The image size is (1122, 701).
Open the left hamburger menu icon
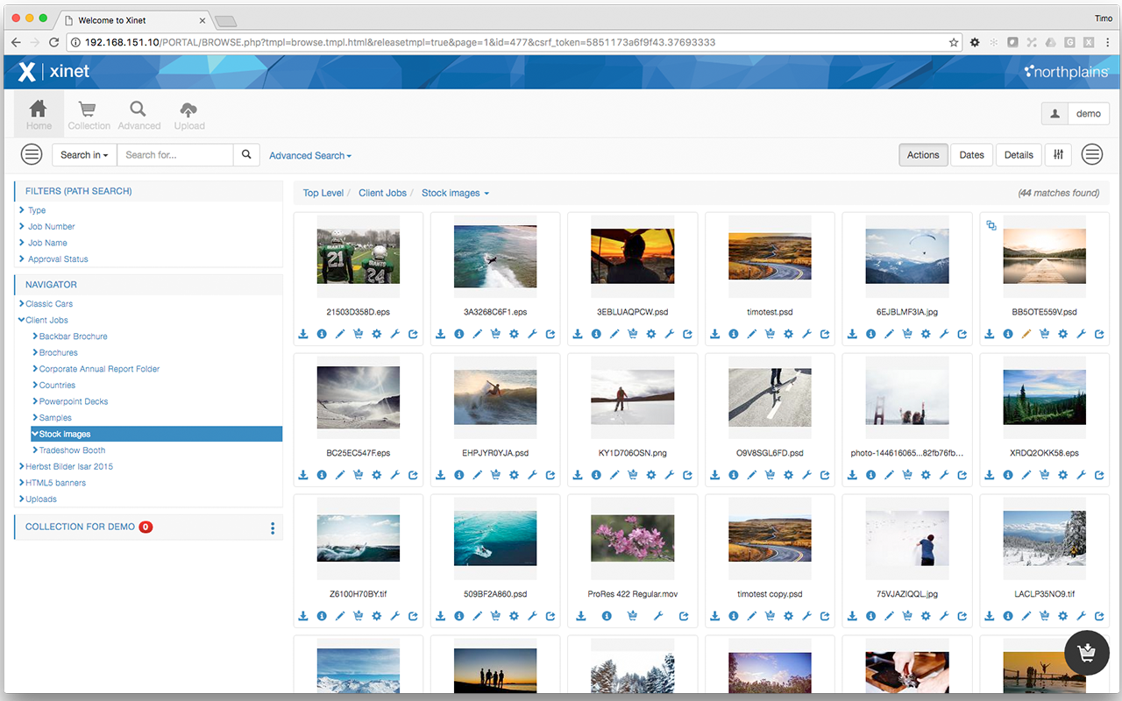[x=32, y=155]
